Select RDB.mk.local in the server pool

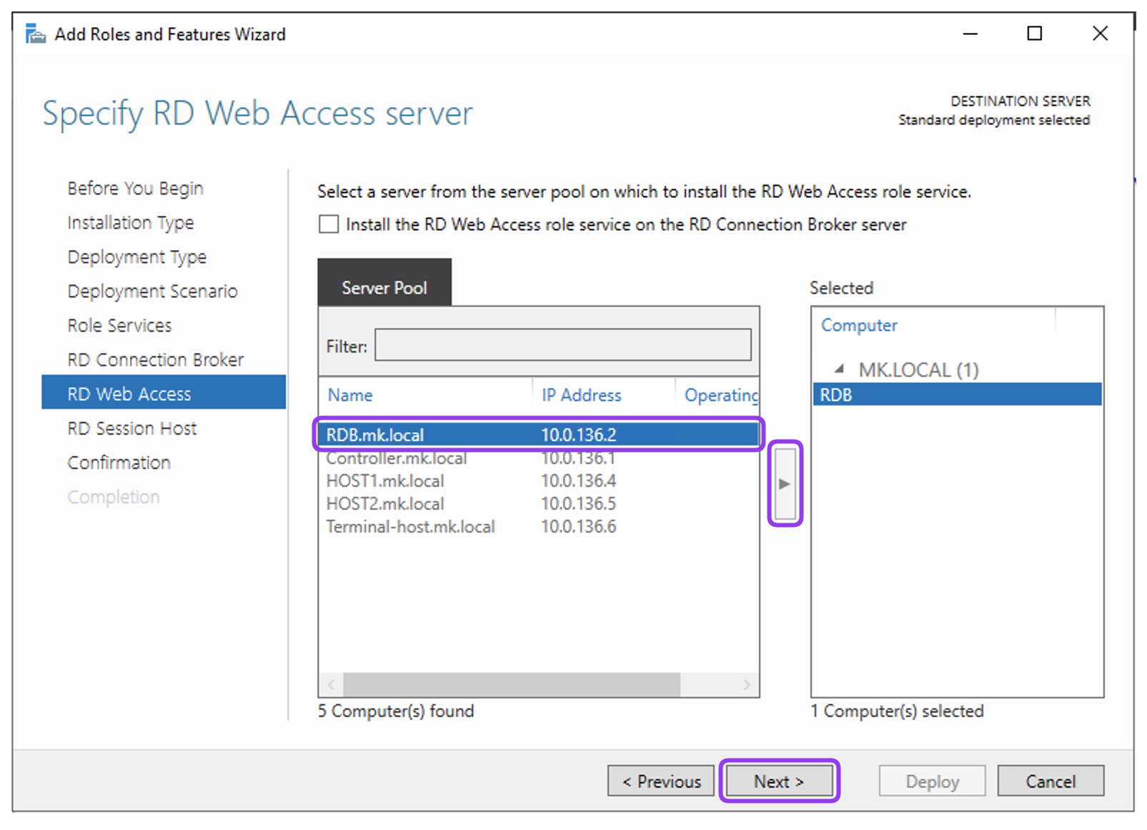(x=539, y=435)
